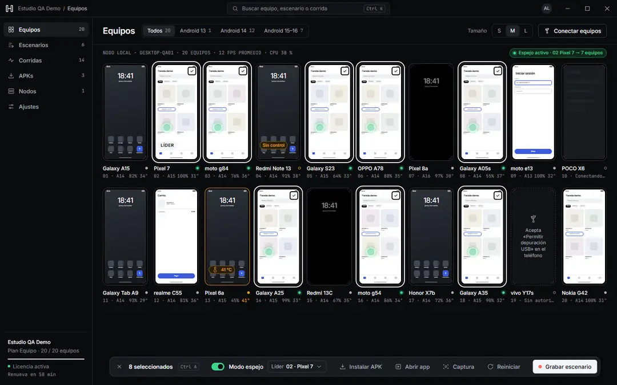Click the Ctrl A select-all shortcut badge
Image resolution: width=617 pixels, height=385 pixels.
click(x=189, y=367)
